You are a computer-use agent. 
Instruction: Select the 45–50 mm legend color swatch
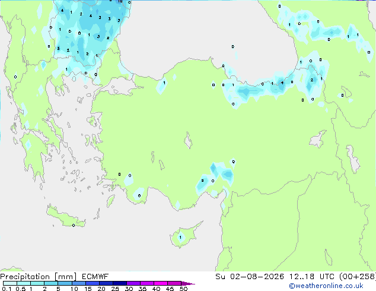tap(174, 283)
